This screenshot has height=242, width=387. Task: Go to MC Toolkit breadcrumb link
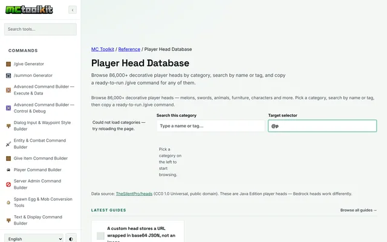click(103, 49)
